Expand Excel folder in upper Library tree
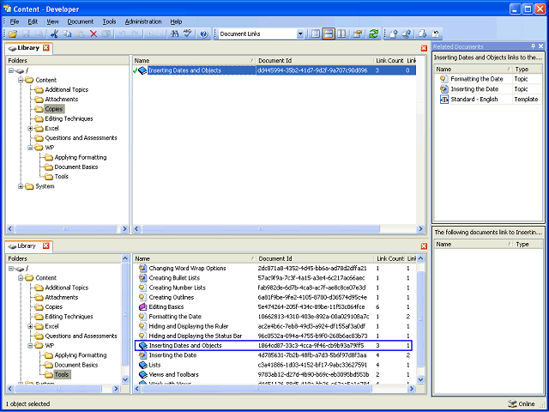The image size is (549, 412). (30, 129)
